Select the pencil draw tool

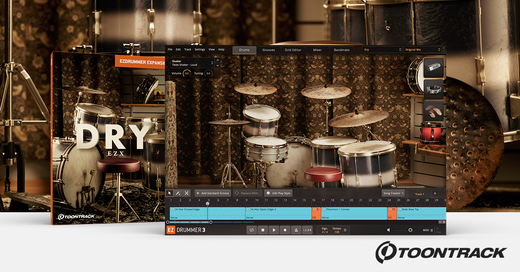pyautogui.click(x=178, y=193)
